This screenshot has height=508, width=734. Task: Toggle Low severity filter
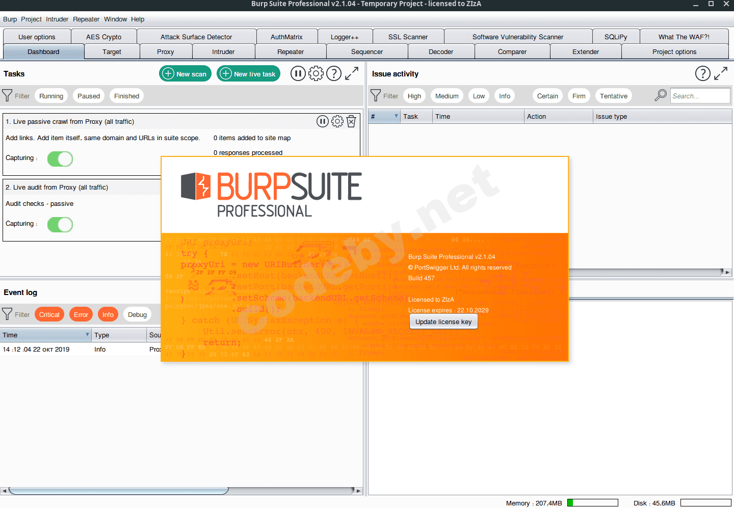(x=479, y=96)
